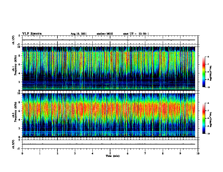Click the "-7" value on ch.1 color scale
223x172 pixels.
(208, 64)
